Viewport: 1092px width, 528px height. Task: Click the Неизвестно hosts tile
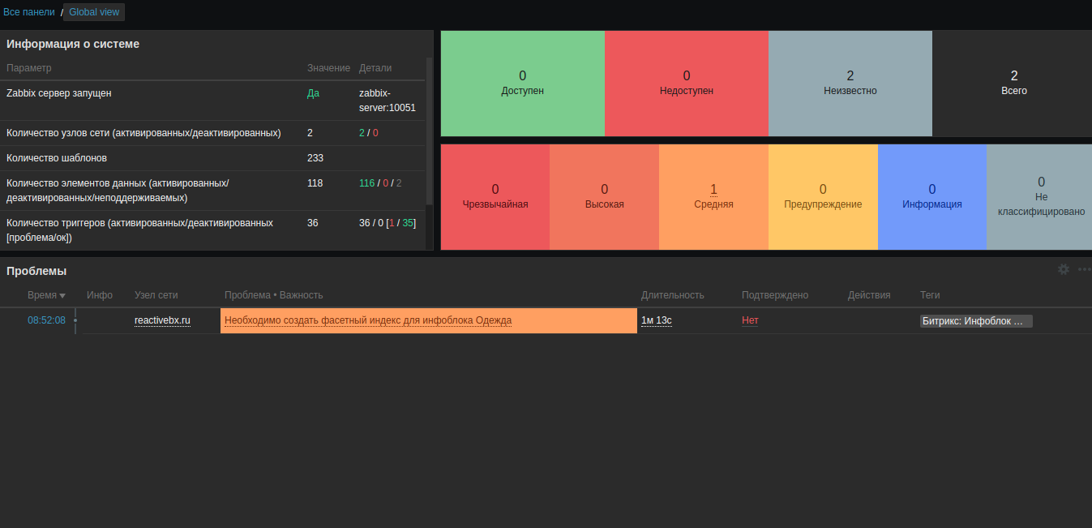850,84
